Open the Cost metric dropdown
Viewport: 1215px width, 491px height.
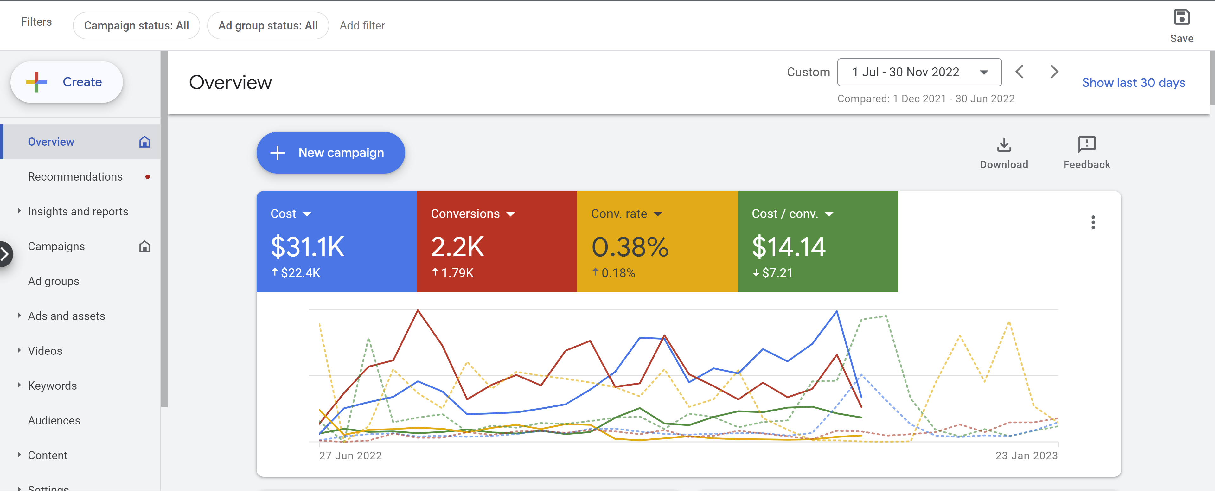pos(307,214)
